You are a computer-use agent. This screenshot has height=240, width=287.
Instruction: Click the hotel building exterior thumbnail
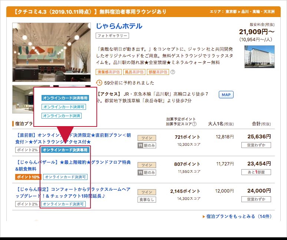tap(259, 56)
